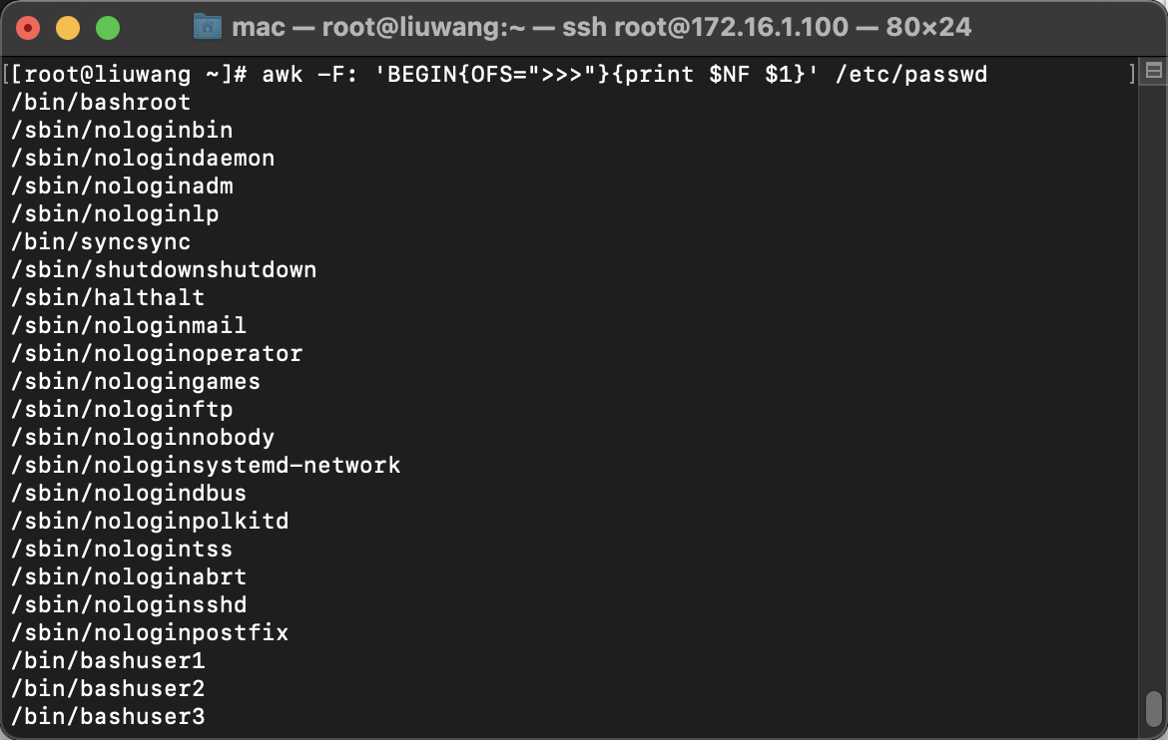Click the awk command line text
The image size is (1168, 740).
click(624, 75)
